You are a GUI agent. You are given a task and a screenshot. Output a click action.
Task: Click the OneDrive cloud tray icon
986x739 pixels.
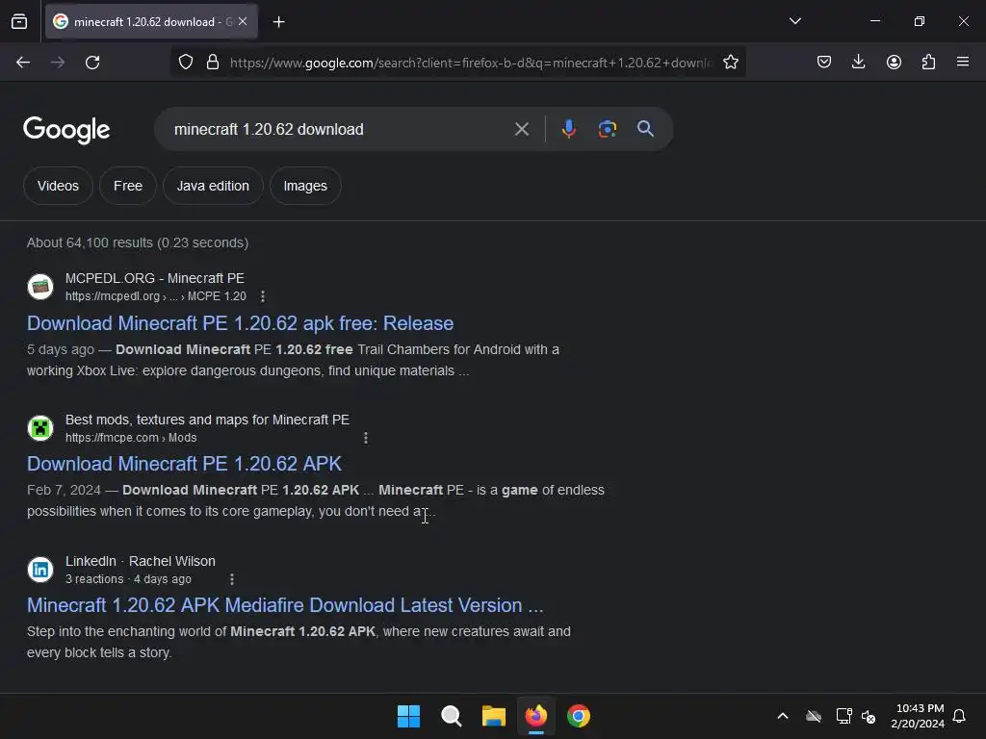coord(814,716)
